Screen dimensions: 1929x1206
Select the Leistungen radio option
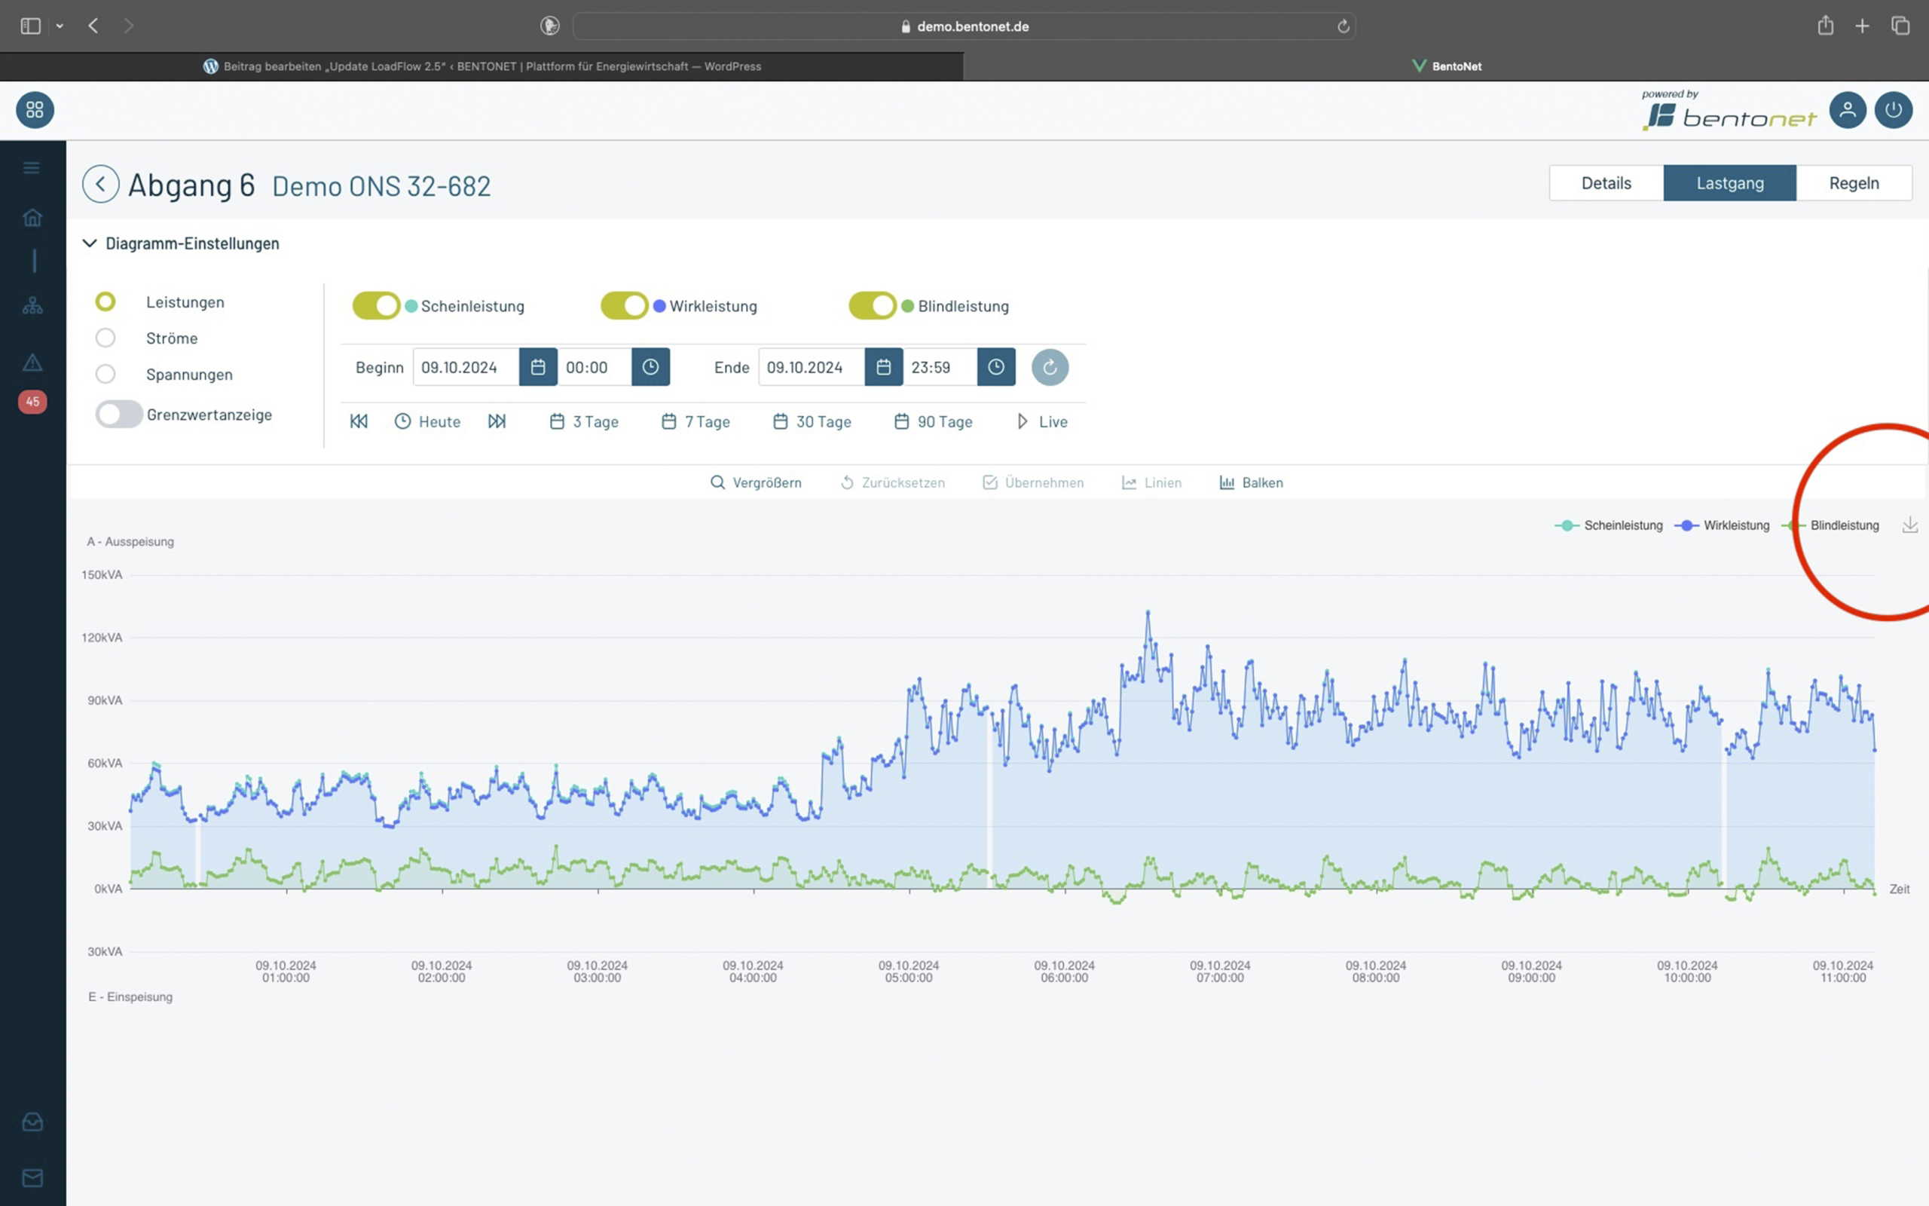105,301
